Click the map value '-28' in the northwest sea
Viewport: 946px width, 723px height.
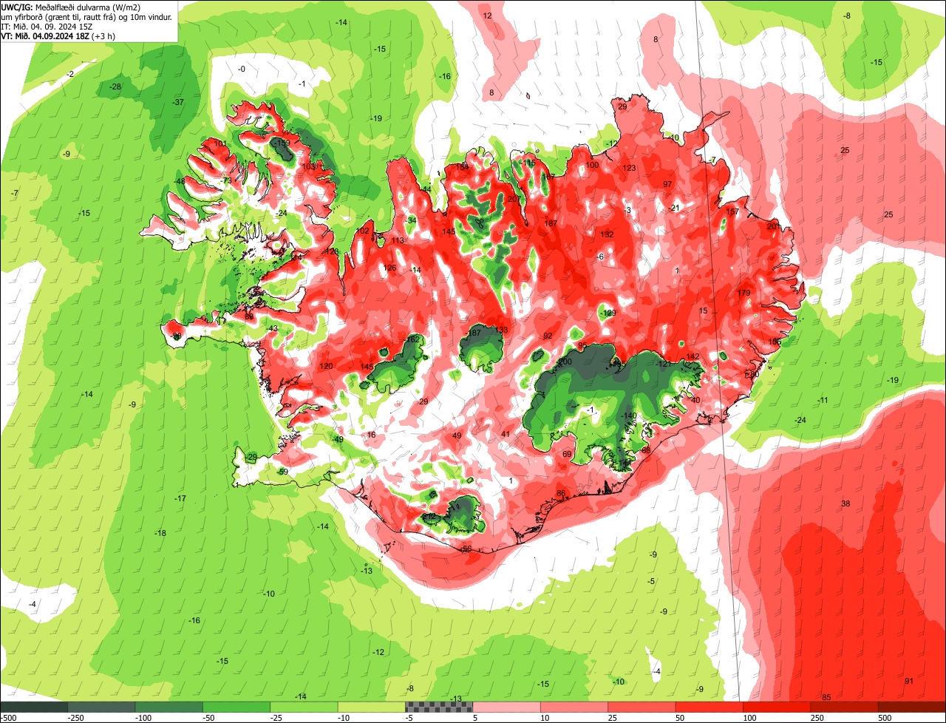pyautogui.click(x=115, y=86)
